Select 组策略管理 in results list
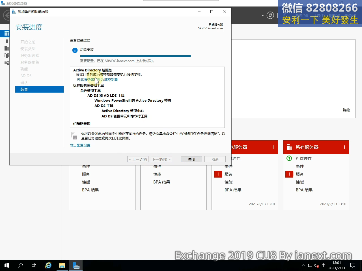Screen dimensions: 362x271 click(x=82, y=124)
